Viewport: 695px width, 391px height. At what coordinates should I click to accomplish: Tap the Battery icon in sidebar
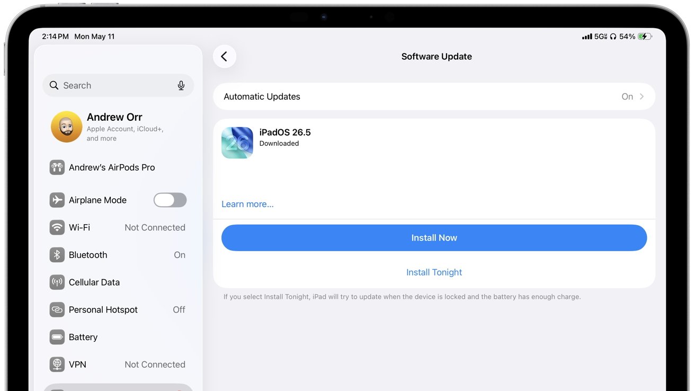pos(57,337)
